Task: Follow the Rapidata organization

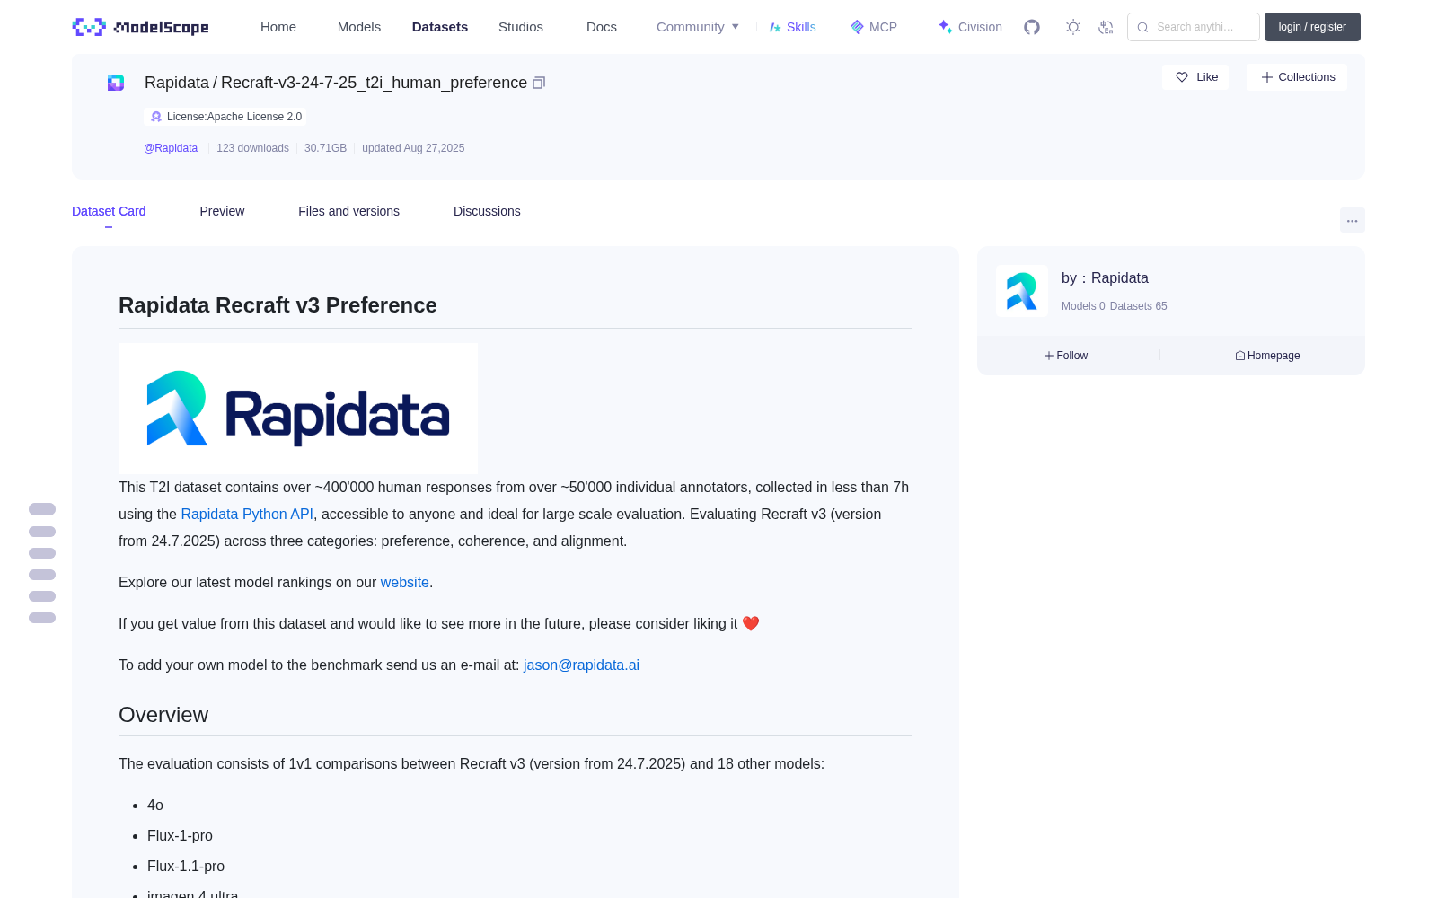Action: click(x=1066, y=356)
